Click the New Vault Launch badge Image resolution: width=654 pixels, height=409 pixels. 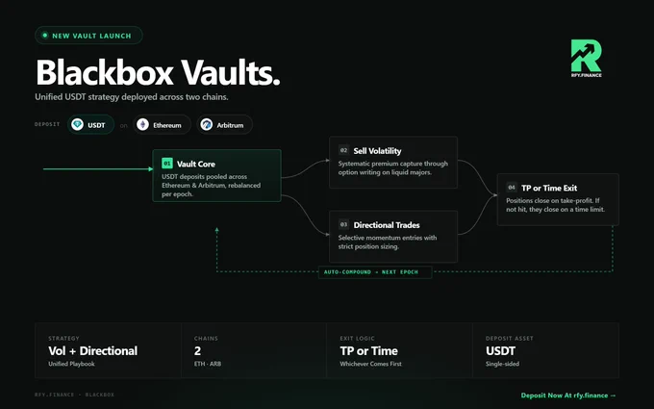[88, 36]
